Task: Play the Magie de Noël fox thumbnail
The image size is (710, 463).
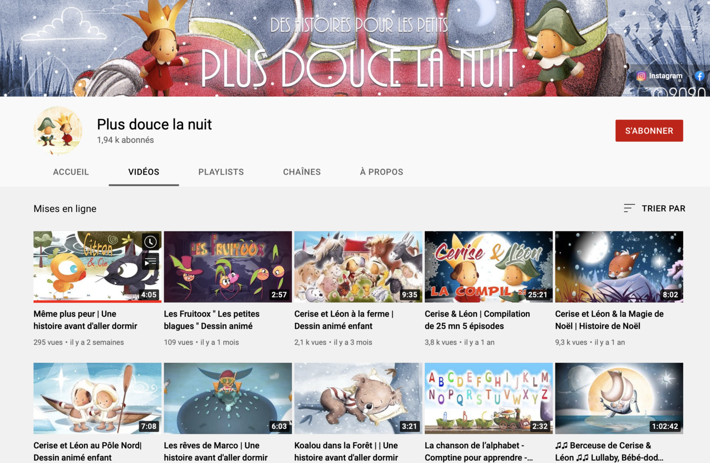Action: pyautogui.click(x=619, y=267)
